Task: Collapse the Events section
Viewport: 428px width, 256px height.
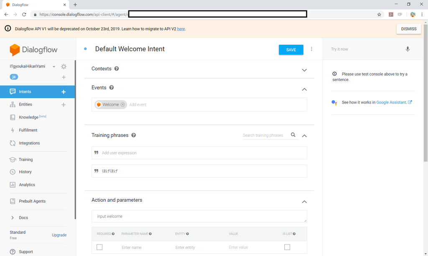Action: [x=304, y=89]
